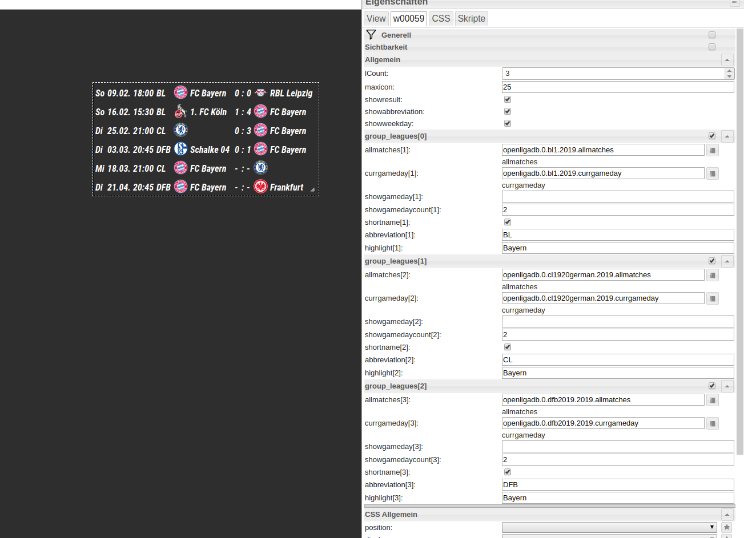This screenshot has height=538, width=744.
Task: Open object picker for currgameday[2]
Action: (713, 298)
